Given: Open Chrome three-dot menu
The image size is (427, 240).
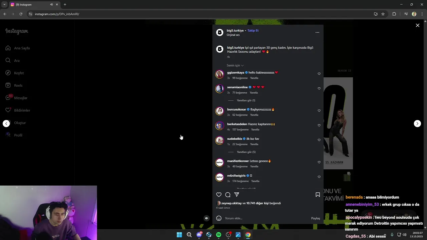Looking at the screenshot, I should tap(422, 14).
